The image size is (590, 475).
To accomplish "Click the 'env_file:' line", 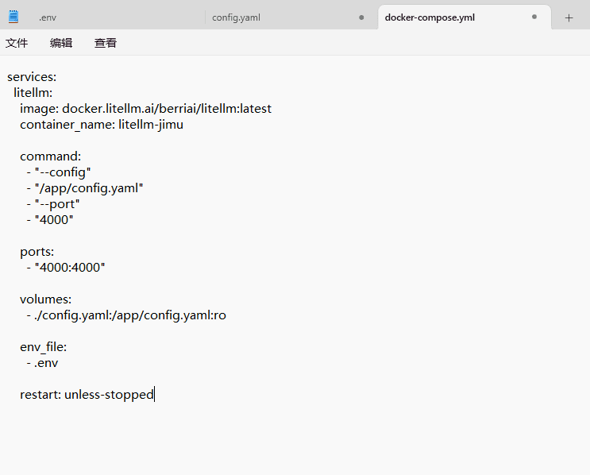I will click(43, 347).
